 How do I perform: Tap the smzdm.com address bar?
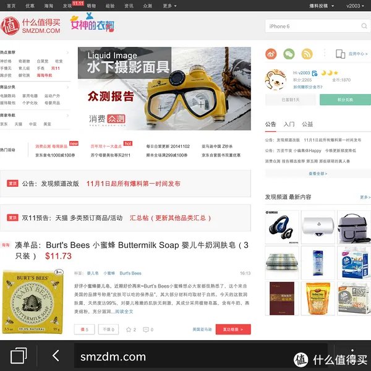coord(200,357)
